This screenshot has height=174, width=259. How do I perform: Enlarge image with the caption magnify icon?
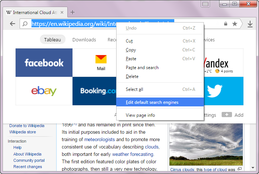pos(239,168)
